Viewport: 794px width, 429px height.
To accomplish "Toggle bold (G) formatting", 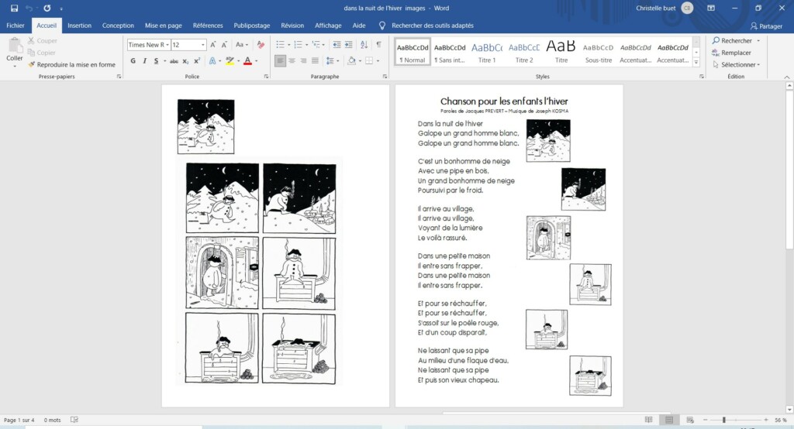I will tap(133, 60).
